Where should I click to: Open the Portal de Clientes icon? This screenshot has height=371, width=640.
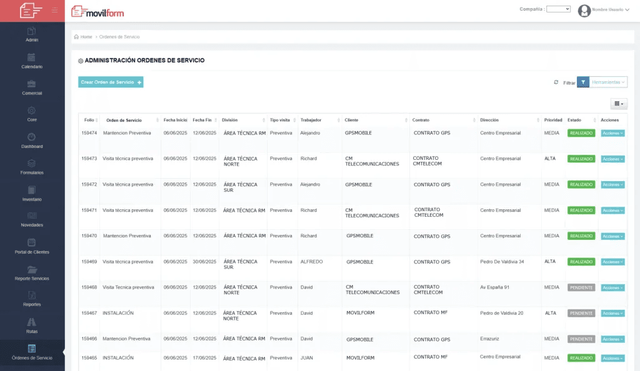coord(31,242)
